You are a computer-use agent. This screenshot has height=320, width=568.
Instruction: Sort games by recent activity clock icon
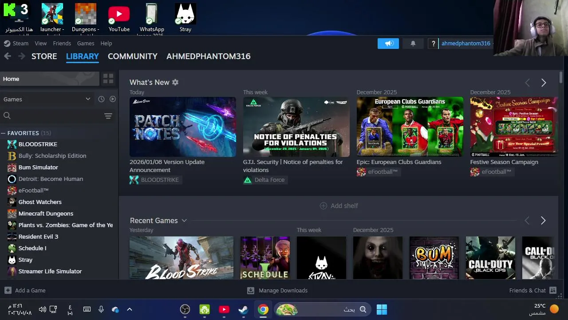pos(101,99)
